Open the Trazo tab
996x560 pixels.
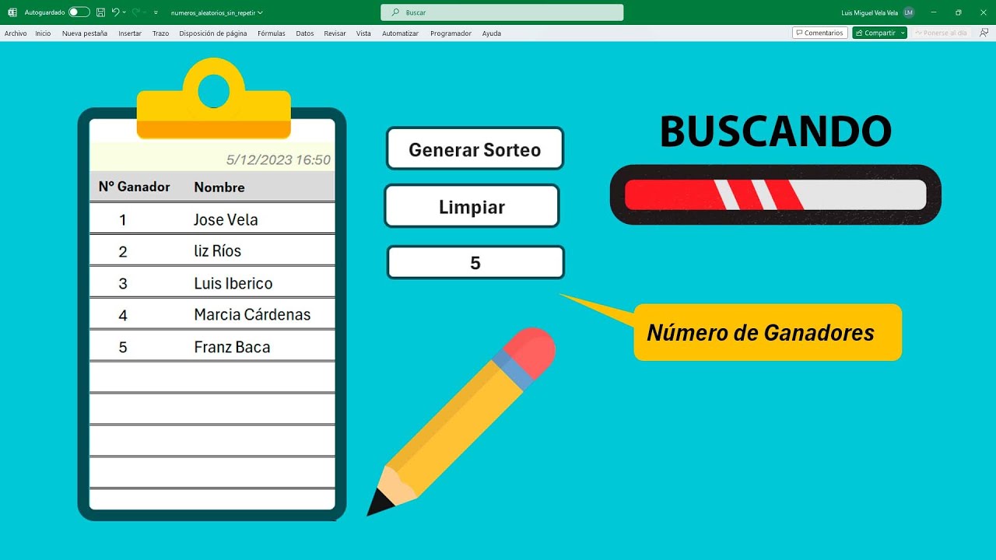(160, 33)
